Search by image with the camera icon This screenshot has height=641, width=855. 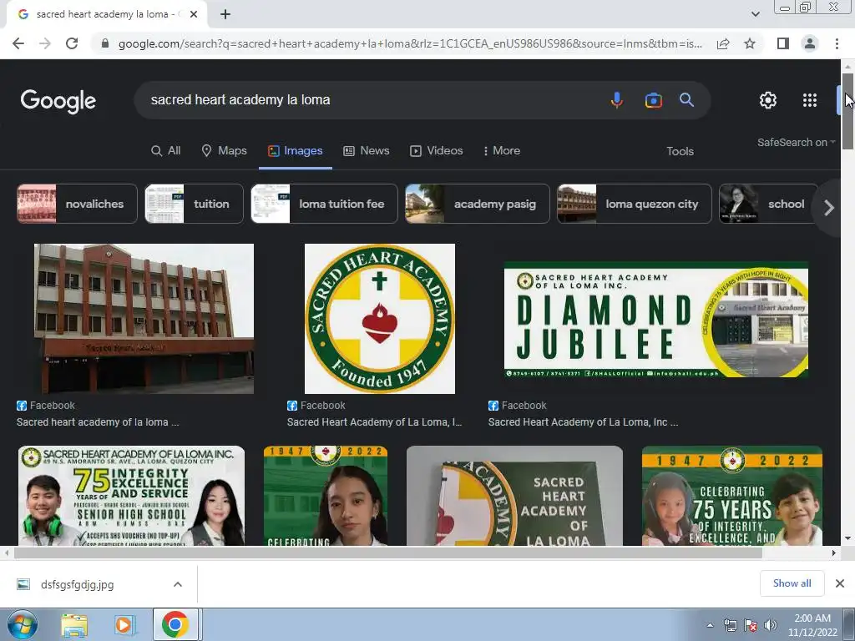[x=653, y=100]
